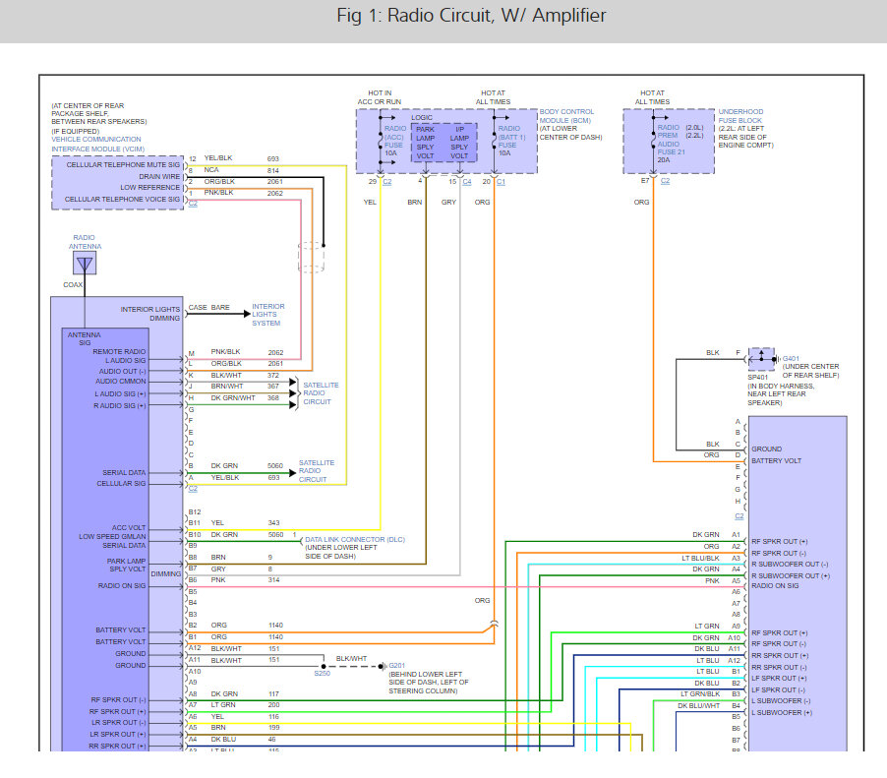The height and width of the screenshot is (778, 887).
Task: Open Vehicle Communication Interface Module (VCIM) link
Action: (x=98, y=145)
